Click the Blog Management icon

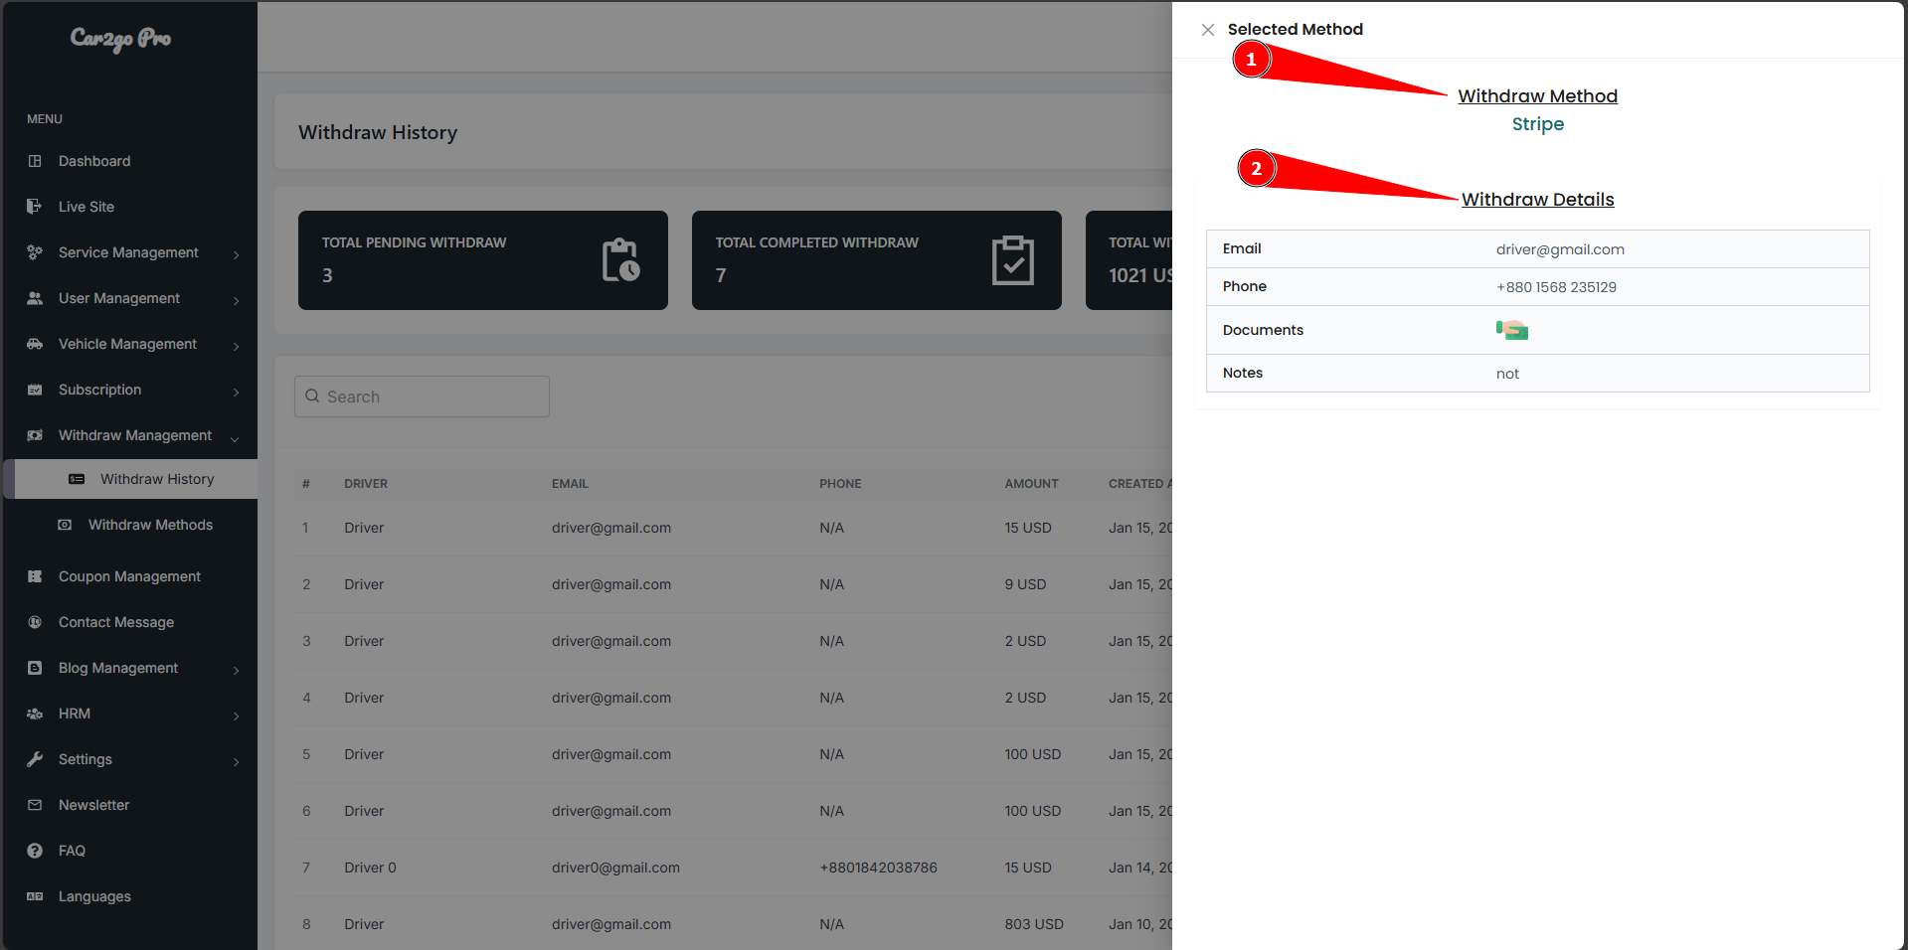[35, 668]
